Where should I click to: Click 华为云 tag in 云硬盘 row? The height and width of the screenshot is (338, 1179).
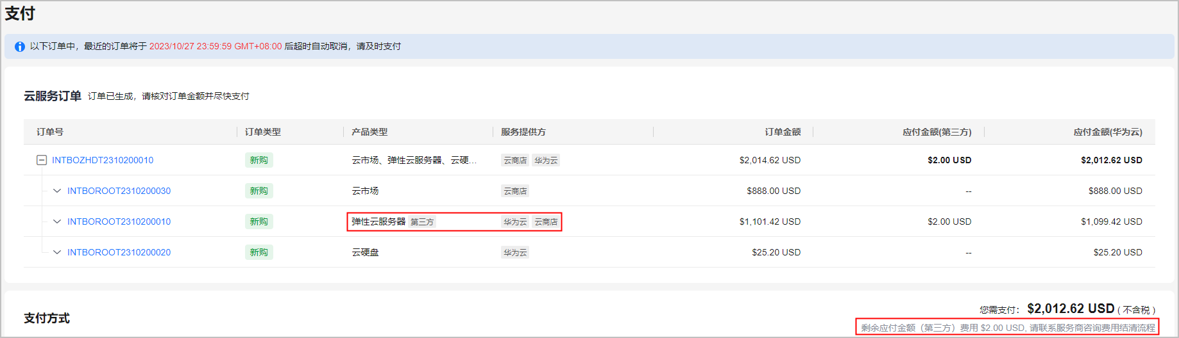tap(515, 253)
